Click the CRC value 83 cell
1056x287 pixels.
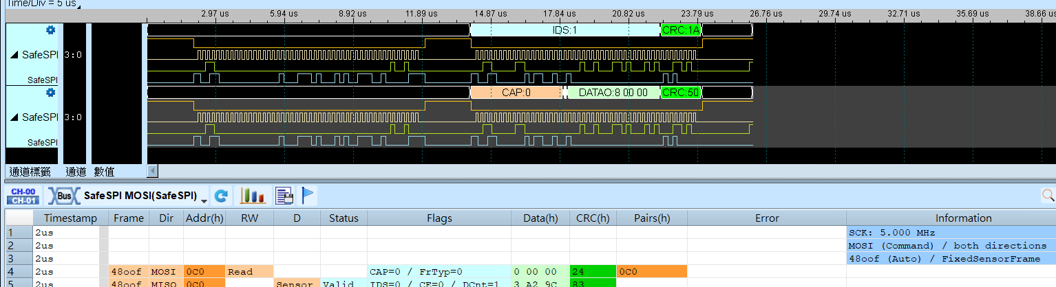click(x=593, y=283)
